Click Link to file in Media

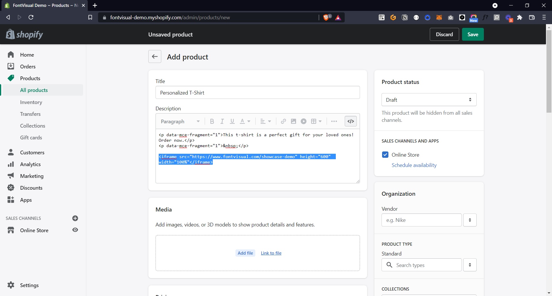(271, 253)
